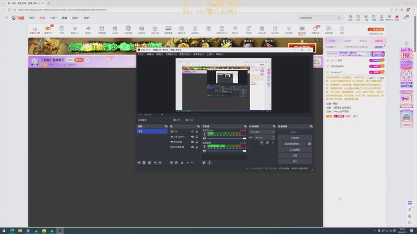The width and height of the screenshot is (417, 234).
Task: Toggle visibility of the image source
Action: pos(192,132)
